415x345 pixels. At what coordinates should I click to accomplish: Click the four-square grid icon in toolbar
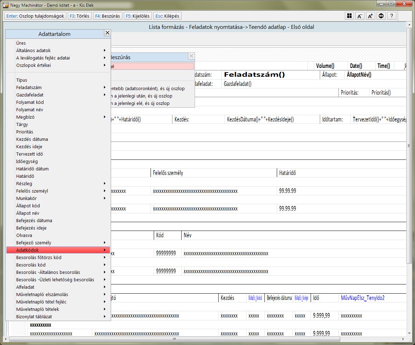point(349,16)
